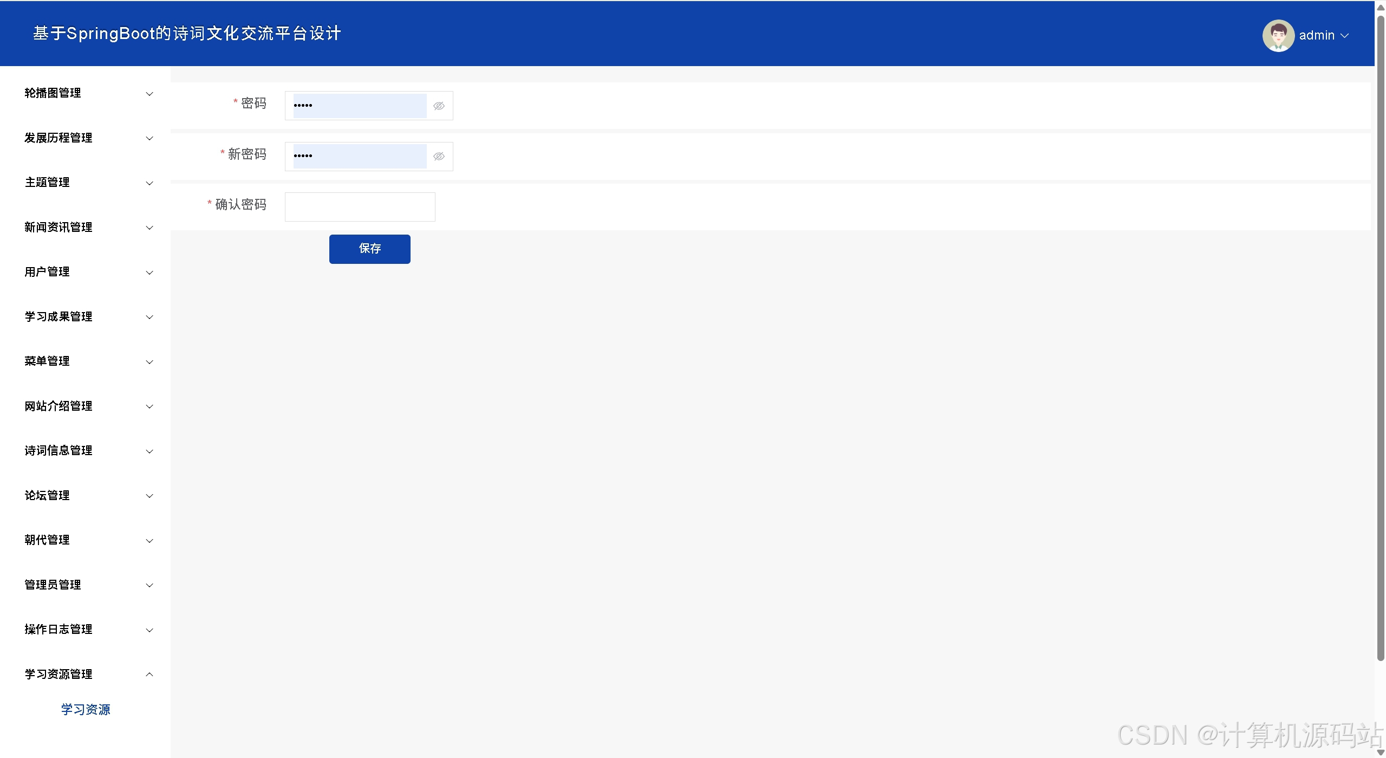This screenshot has height=758, width=1386.
Task: Expand chevron beside 学习成果管理
Action: [149, 317]
